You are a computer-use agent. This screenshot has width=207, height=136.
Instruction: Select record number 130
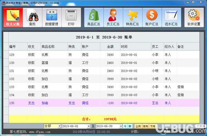[12, 63]
